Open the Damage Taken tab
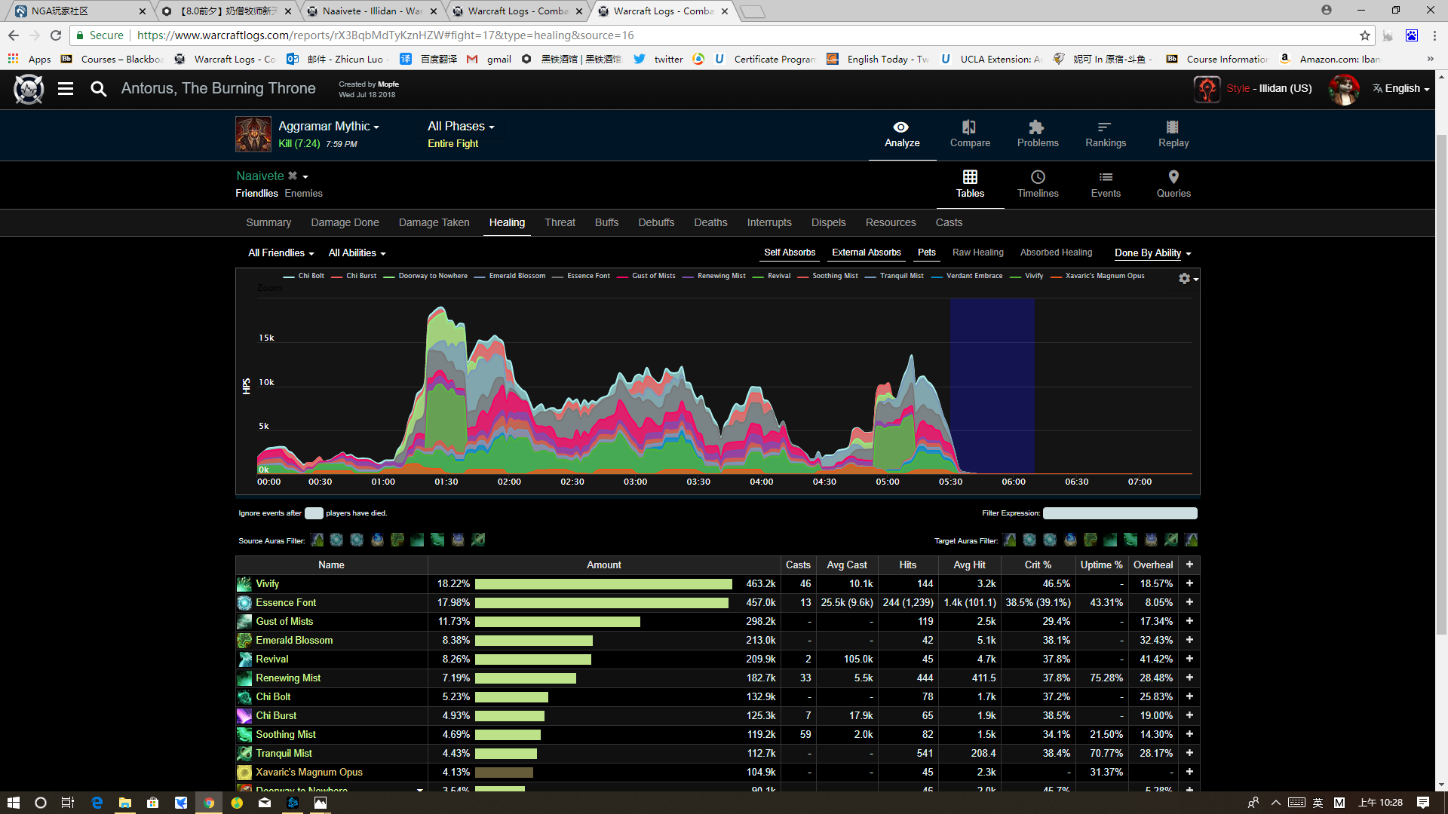 [434, 222]
